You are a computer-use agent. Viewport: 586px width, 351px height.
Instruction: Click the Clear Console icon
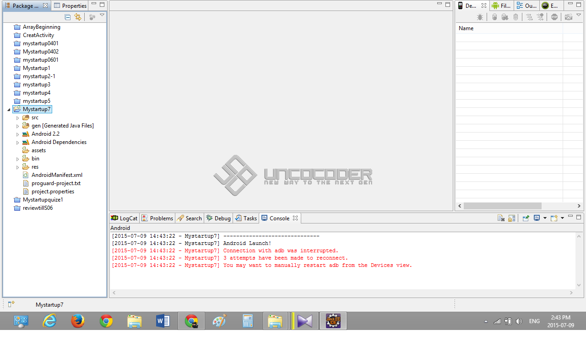(x=501, y=218)
